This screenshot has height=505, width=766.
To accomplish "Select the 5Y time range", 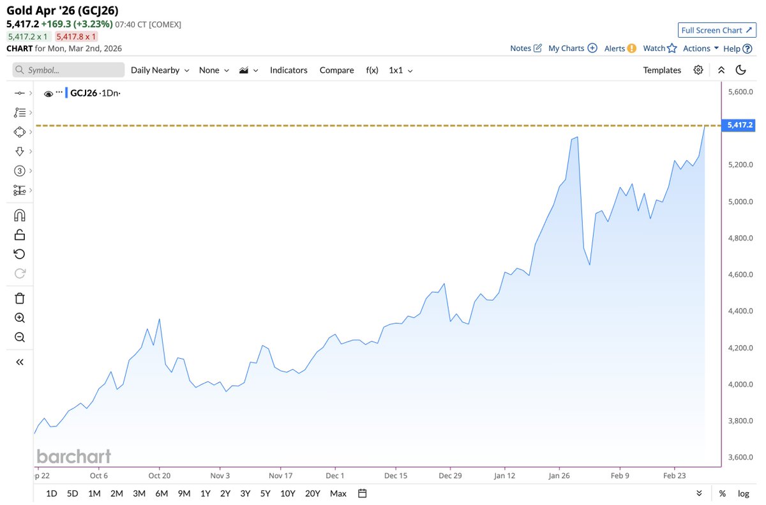I will 265,494.
